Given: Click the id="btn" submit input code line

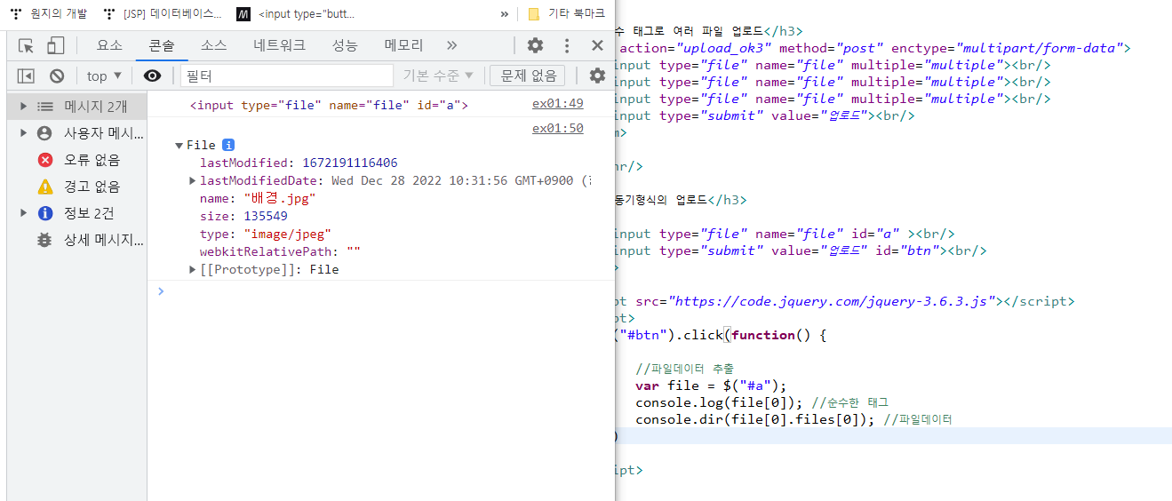Looking at the screenshot, I should (801, 250).
